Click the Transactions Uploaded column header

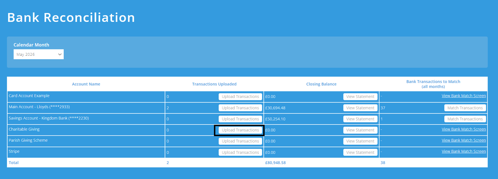tap(214, 84)
